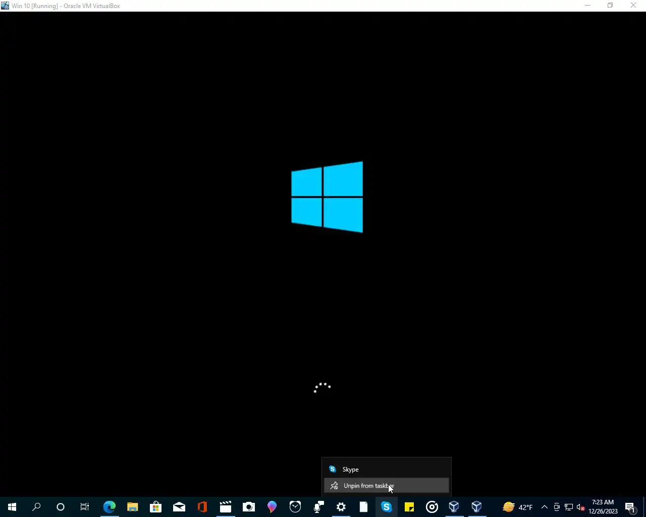Open Voice Recorder microphone icon
646x517 pixels.
tap(318, 507)
